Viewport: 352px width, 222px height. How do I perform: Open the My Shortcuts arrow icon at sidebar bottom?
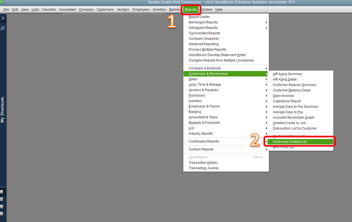click(1, 192)
